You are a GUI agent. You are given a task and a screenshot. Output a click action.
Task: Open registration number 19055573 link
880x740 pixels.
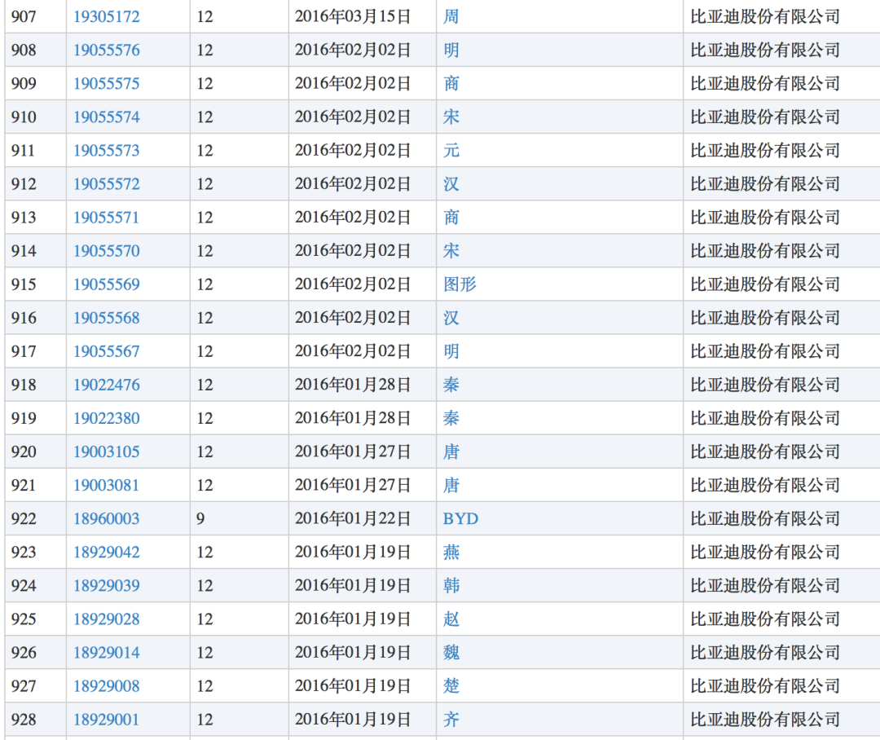pos(107,151)
